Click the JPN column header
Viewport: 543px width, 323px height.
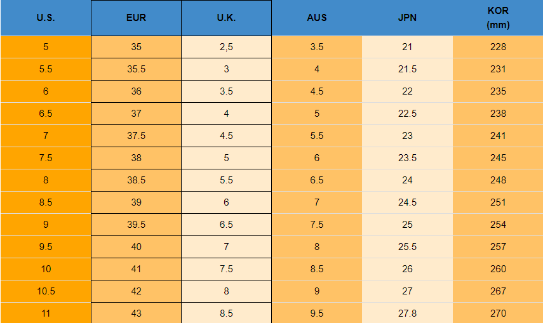coord(407,18)
